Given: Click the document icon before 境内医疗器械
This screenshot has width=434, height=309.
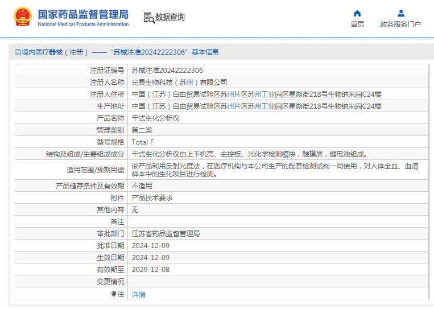Looking at the screenshot, I should point(18,52).
